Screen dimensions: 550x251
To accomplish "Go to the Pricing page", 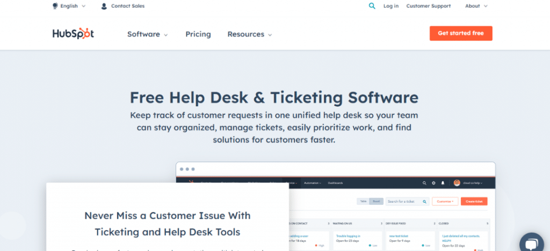I will [x=198, y=34].
